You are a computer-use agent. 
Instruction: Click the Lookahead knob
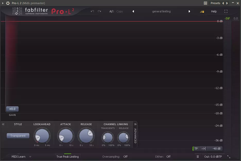[x=42, y=136]
